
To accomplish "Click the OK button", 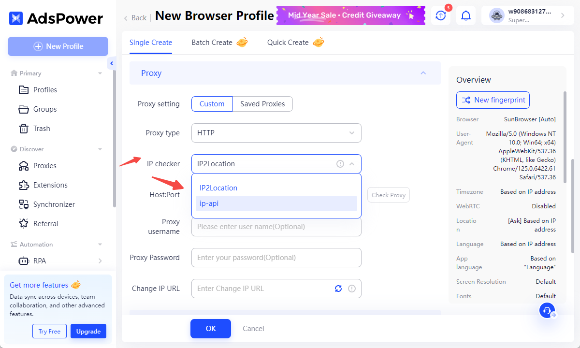I will point(211,329).
